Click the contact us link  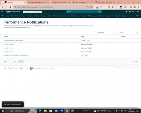[28, 27]
